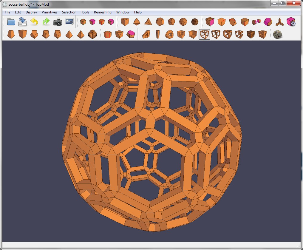Choose the pink dodecahedron face tool
Image resolution: width=303 pixels, height=250 pixels.
pos(268,22)
